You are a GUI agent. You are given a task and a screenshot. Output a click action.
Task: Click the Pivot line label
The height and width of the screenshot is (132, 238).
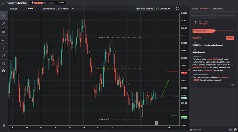176,96
